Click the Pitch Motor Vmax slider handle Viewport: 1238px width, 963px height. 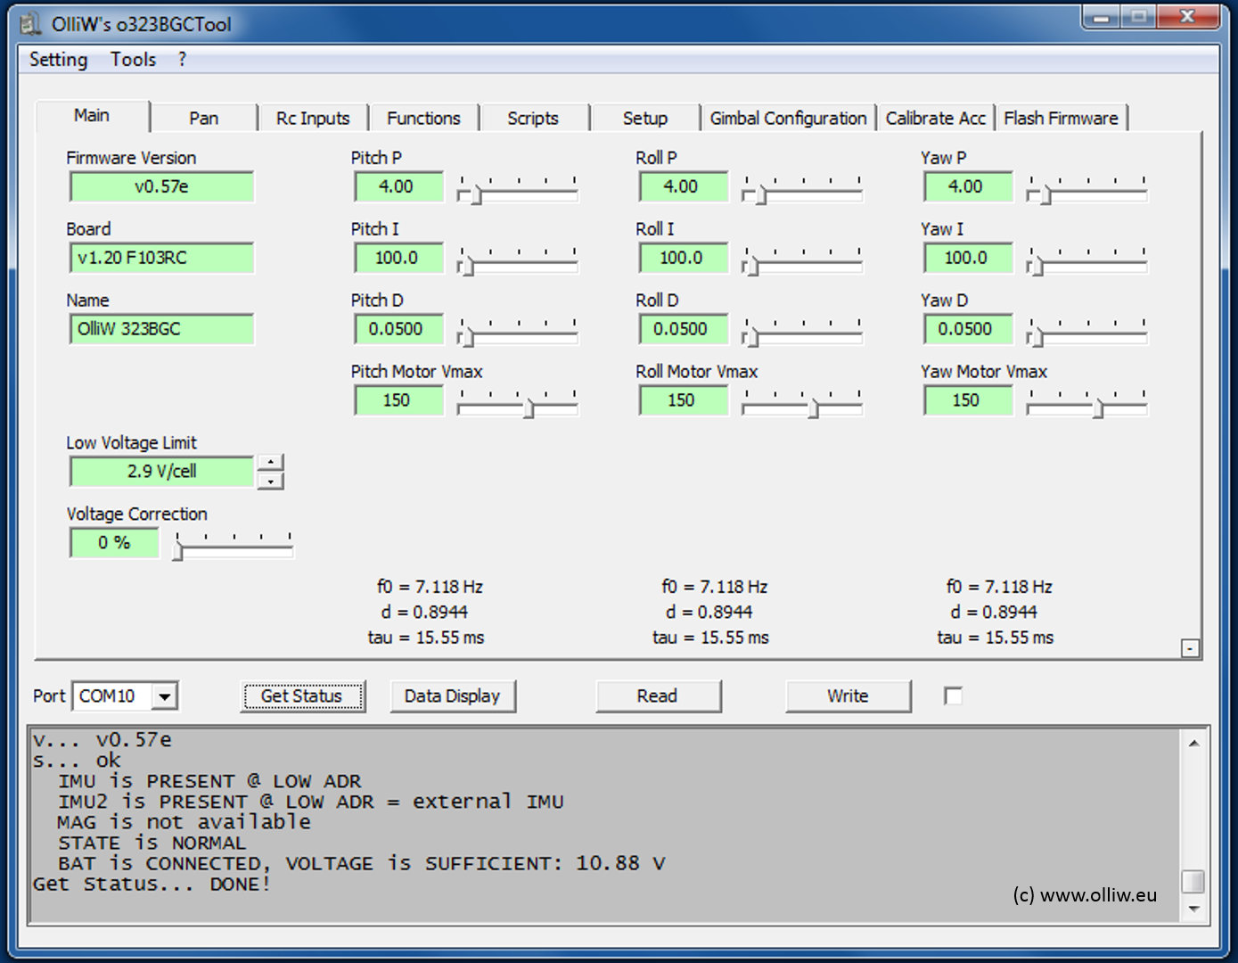coord(529,409)
